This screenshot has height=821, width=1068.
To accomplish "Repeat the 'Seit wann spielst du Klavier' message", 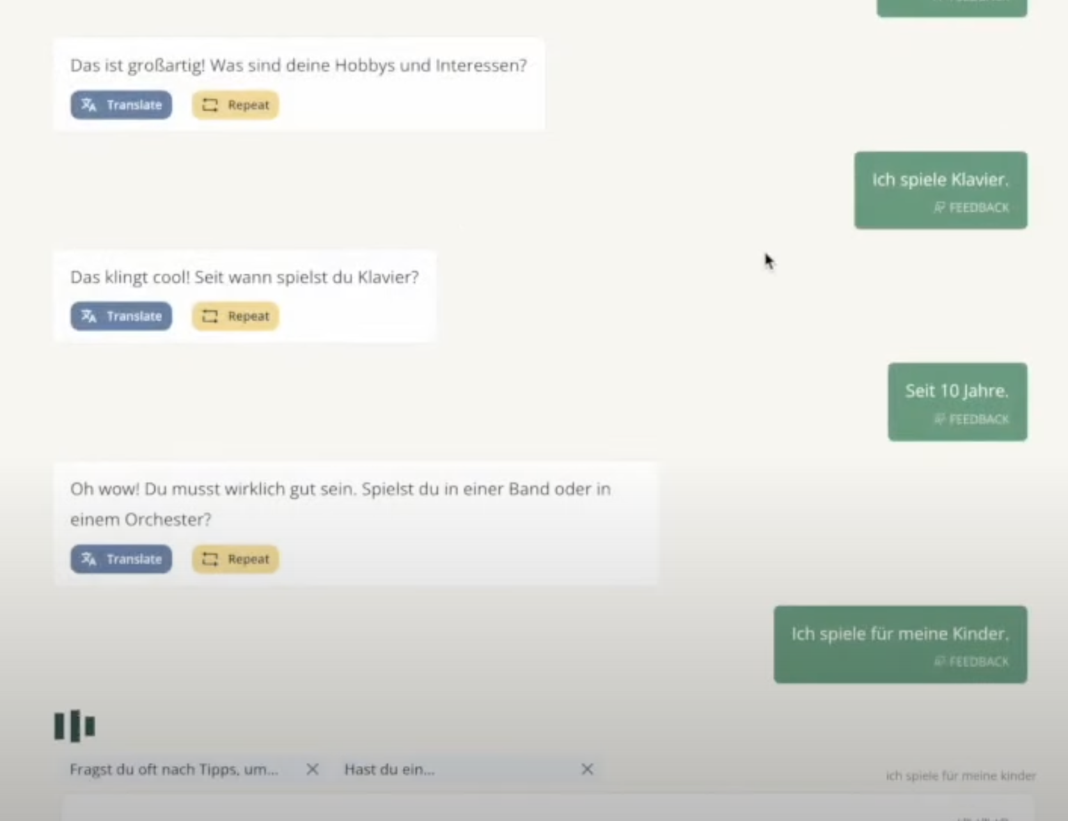I will [x=235, y=316].
